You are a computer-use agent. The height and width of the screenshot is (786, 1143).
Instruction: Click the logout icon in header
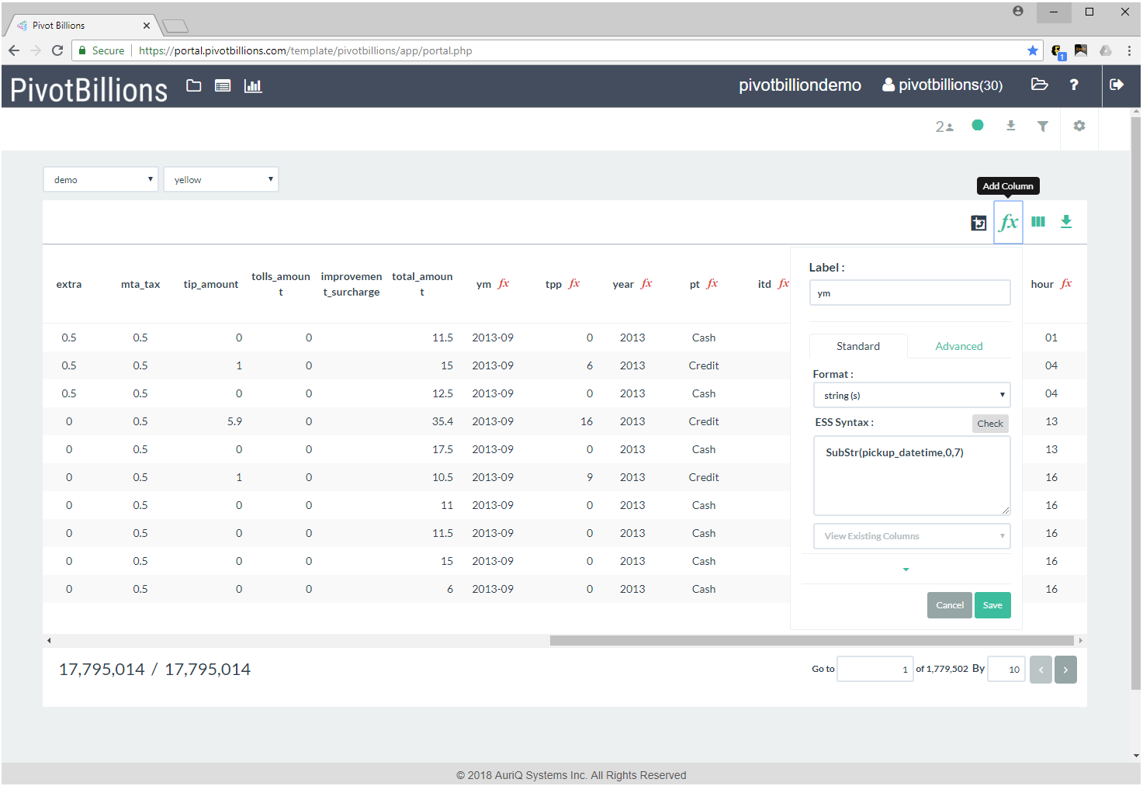coord(1117,85)
